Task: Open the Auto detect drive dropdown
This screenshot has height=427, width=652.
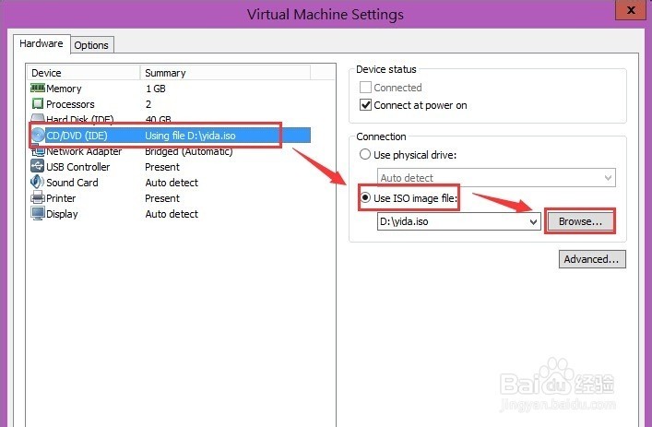Action: coord(496,178)
